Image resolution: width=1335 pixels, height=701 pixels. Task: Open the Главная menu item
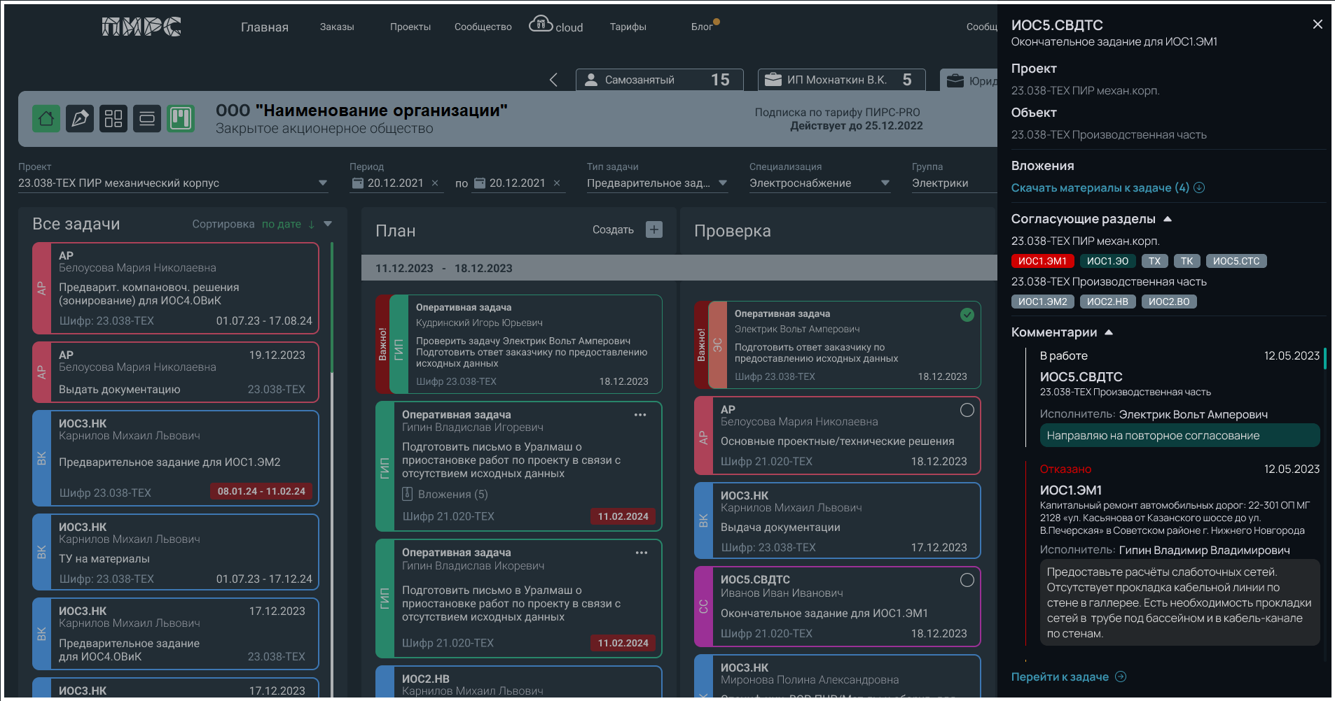[x=265, y=27]
